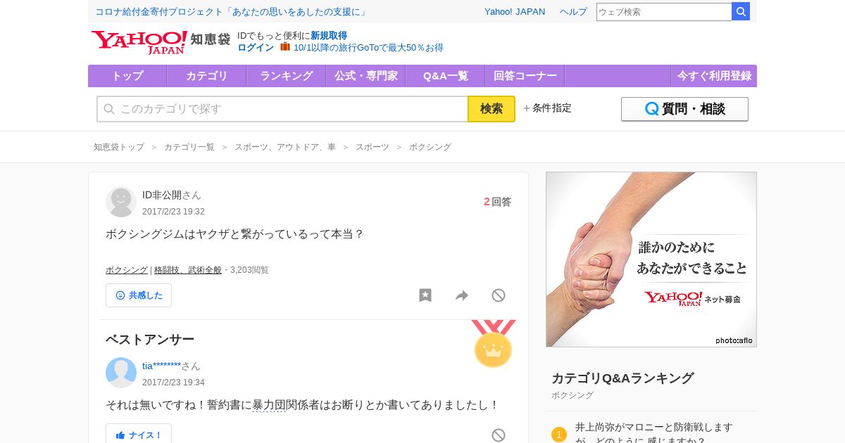The height and width of the screenshot is (443, 845).
Task: Click the ボクシング breadcrumb
Action: [430, 147]
